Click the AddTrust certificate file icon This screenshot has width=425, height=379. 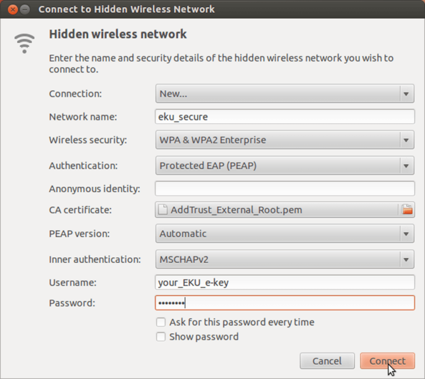pos(163,210)
